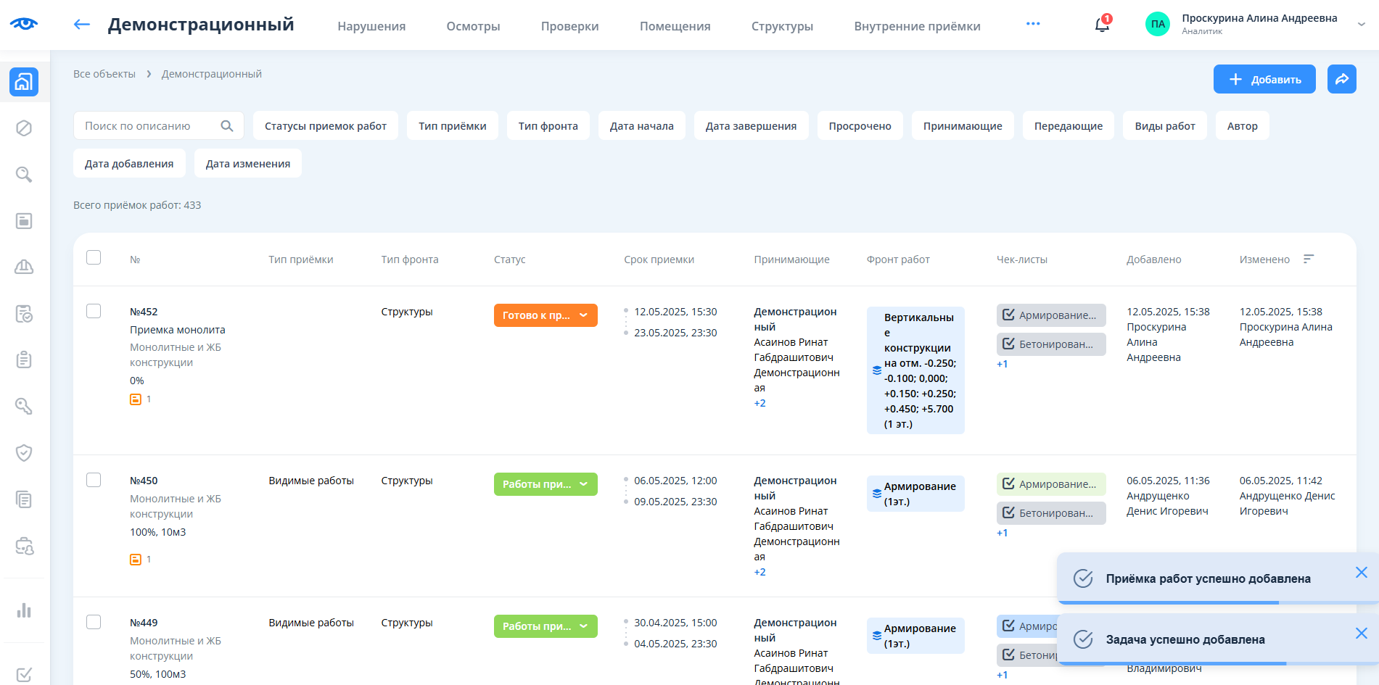1379x685 pixels.
Task: Expand the Статусы приемок работ filter
Action: click(325, 126)
